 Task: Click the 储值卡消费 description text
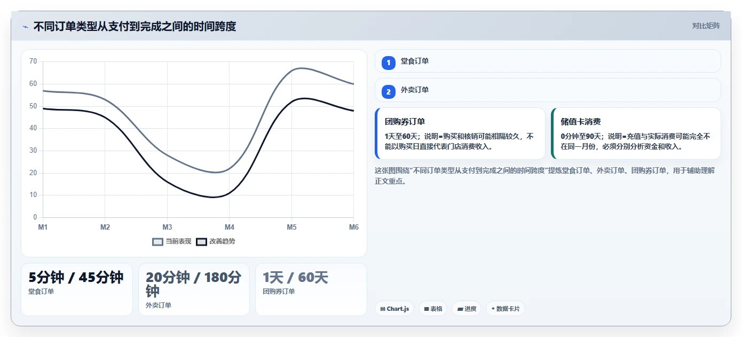(x=635, y=142)
